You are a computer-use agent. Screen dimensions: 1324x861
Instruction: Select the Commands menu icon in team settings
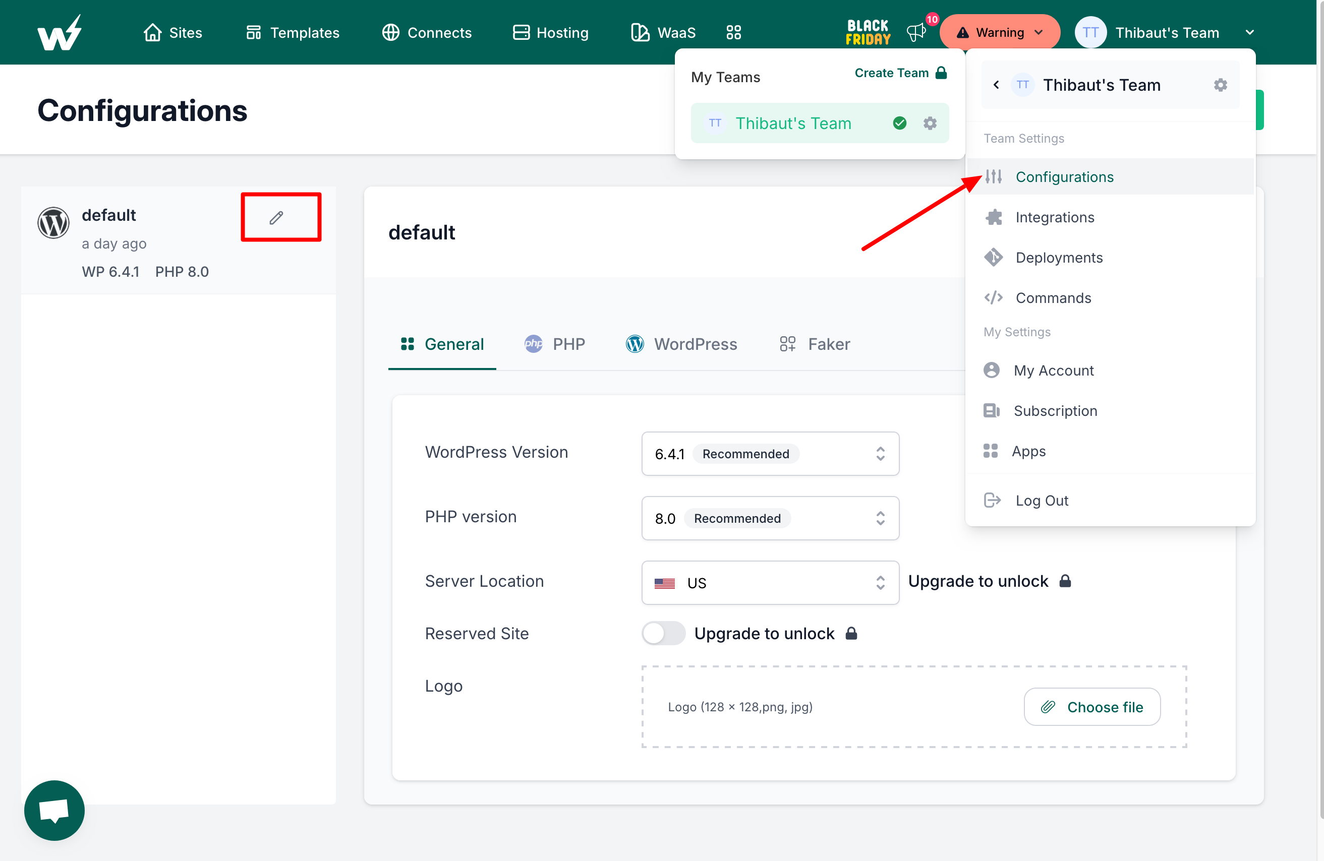pos(994,298)
